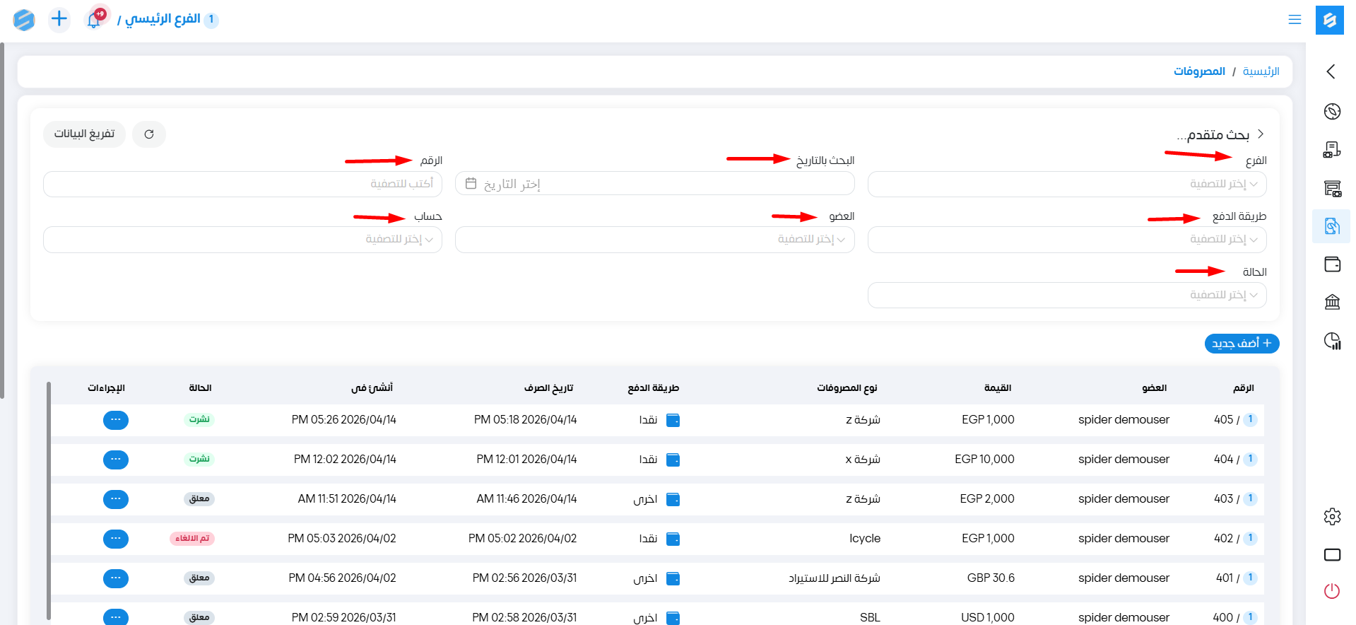Click the plus quick-add icon in header
This screenshot has width=1356, height=625.
(x=59, y=19)
